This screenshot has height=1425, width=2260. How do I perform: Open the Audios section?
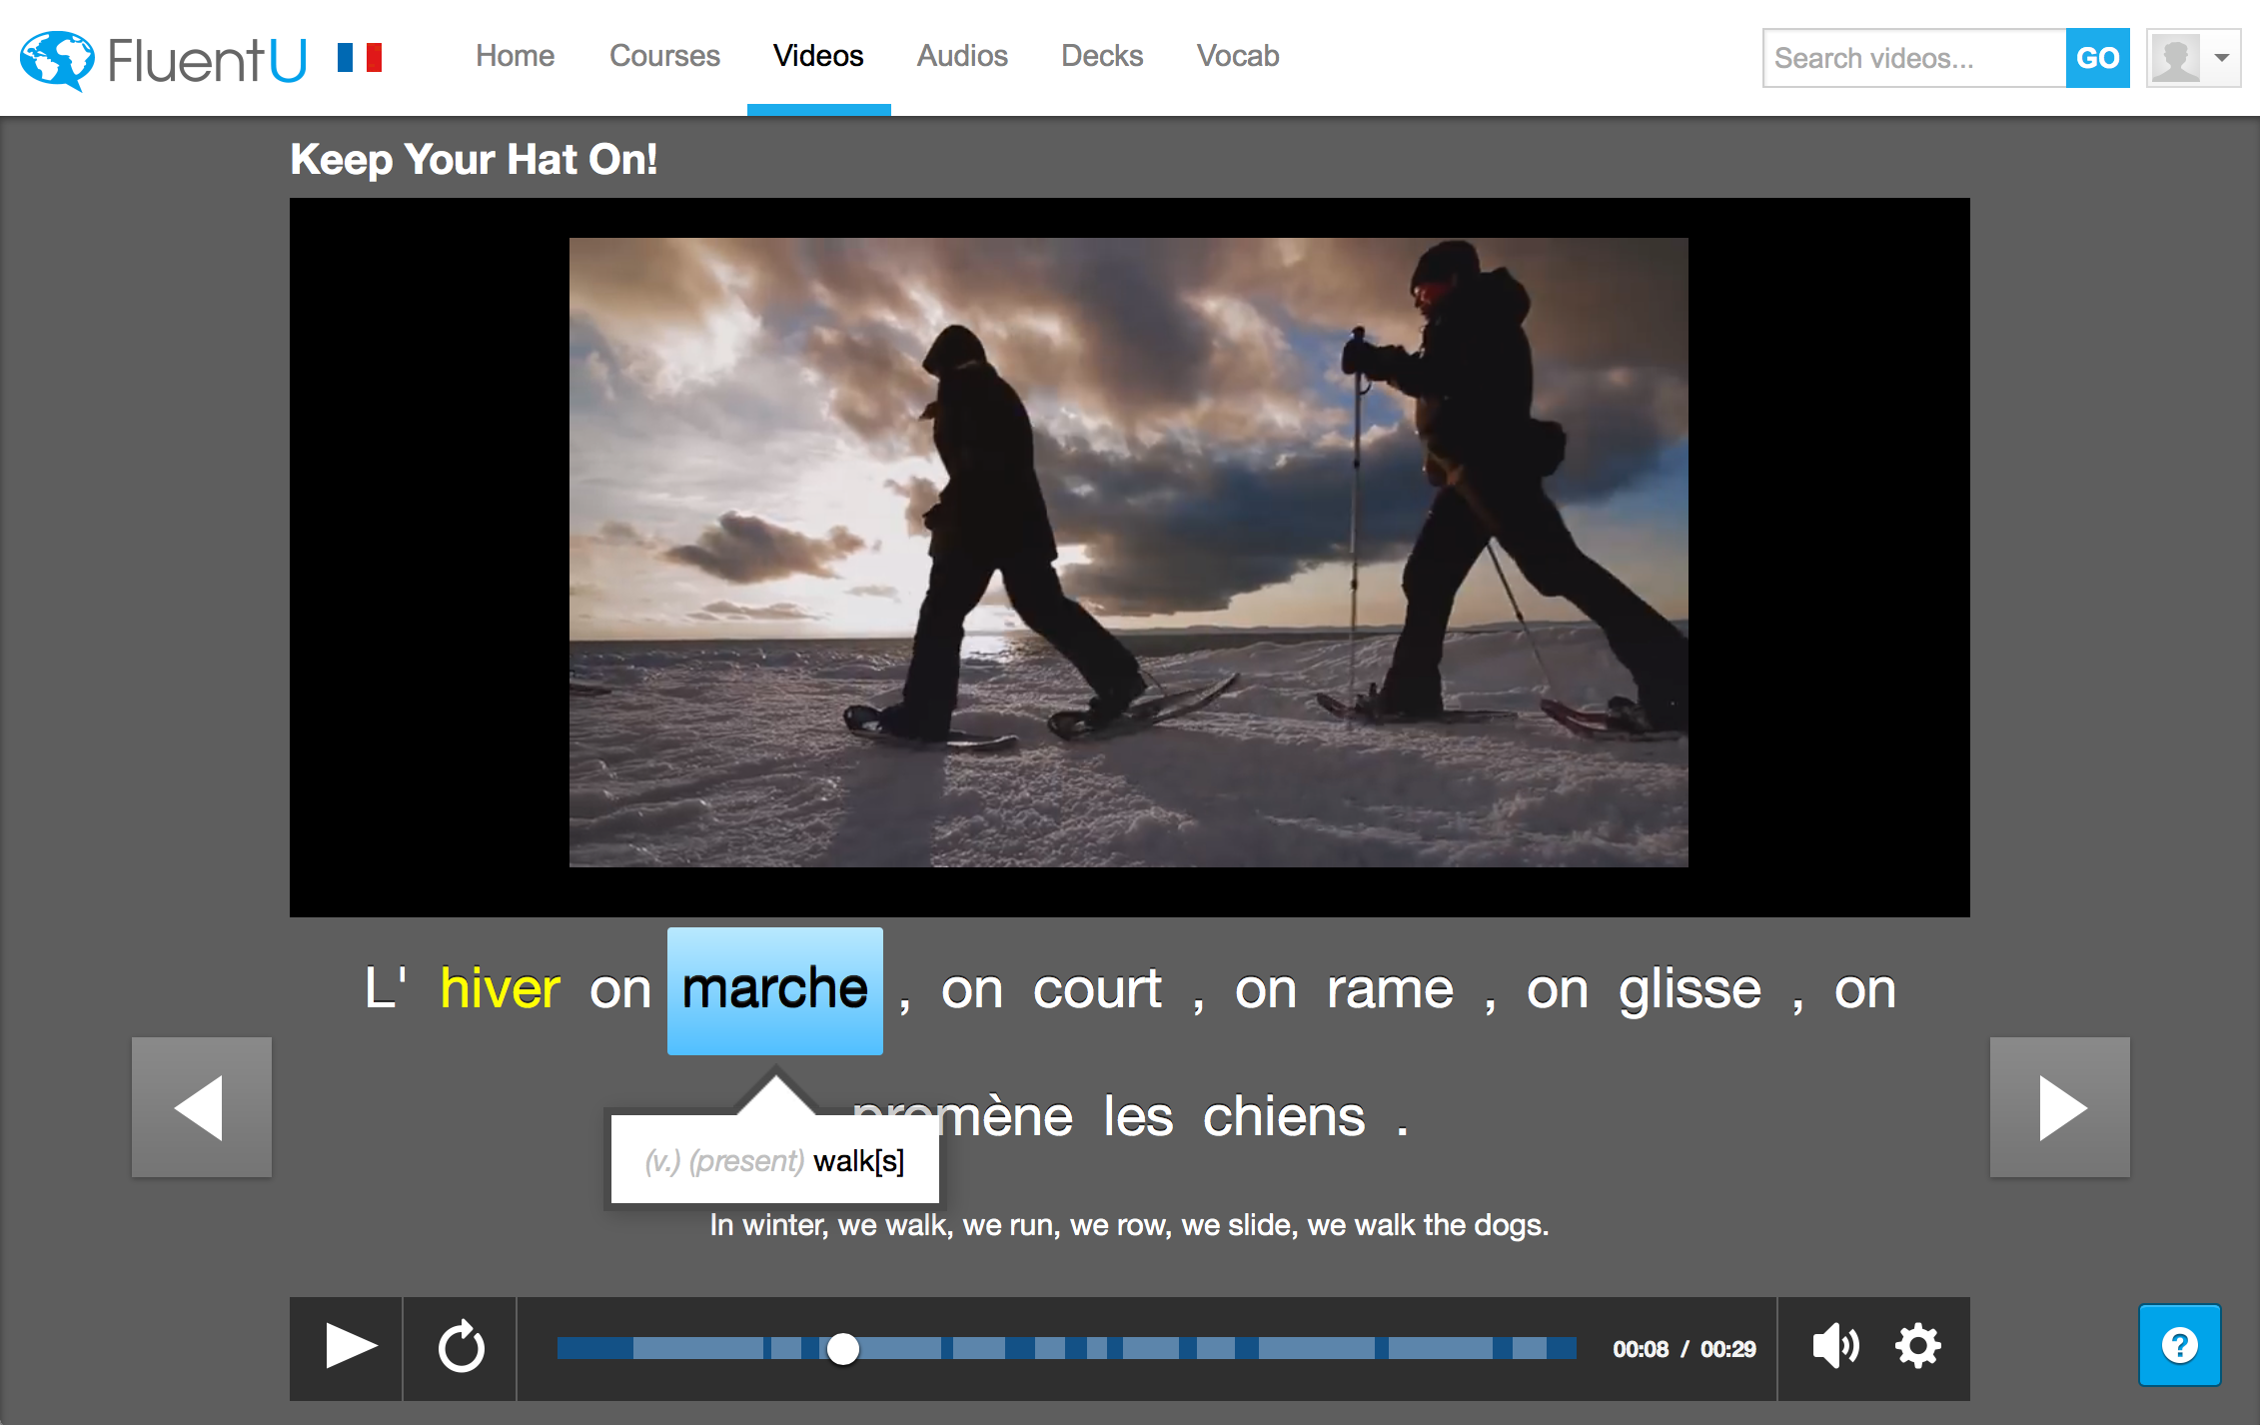962,56
